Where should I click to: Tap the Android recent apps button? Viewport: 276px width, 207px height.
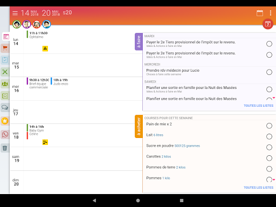pos(182,201)
